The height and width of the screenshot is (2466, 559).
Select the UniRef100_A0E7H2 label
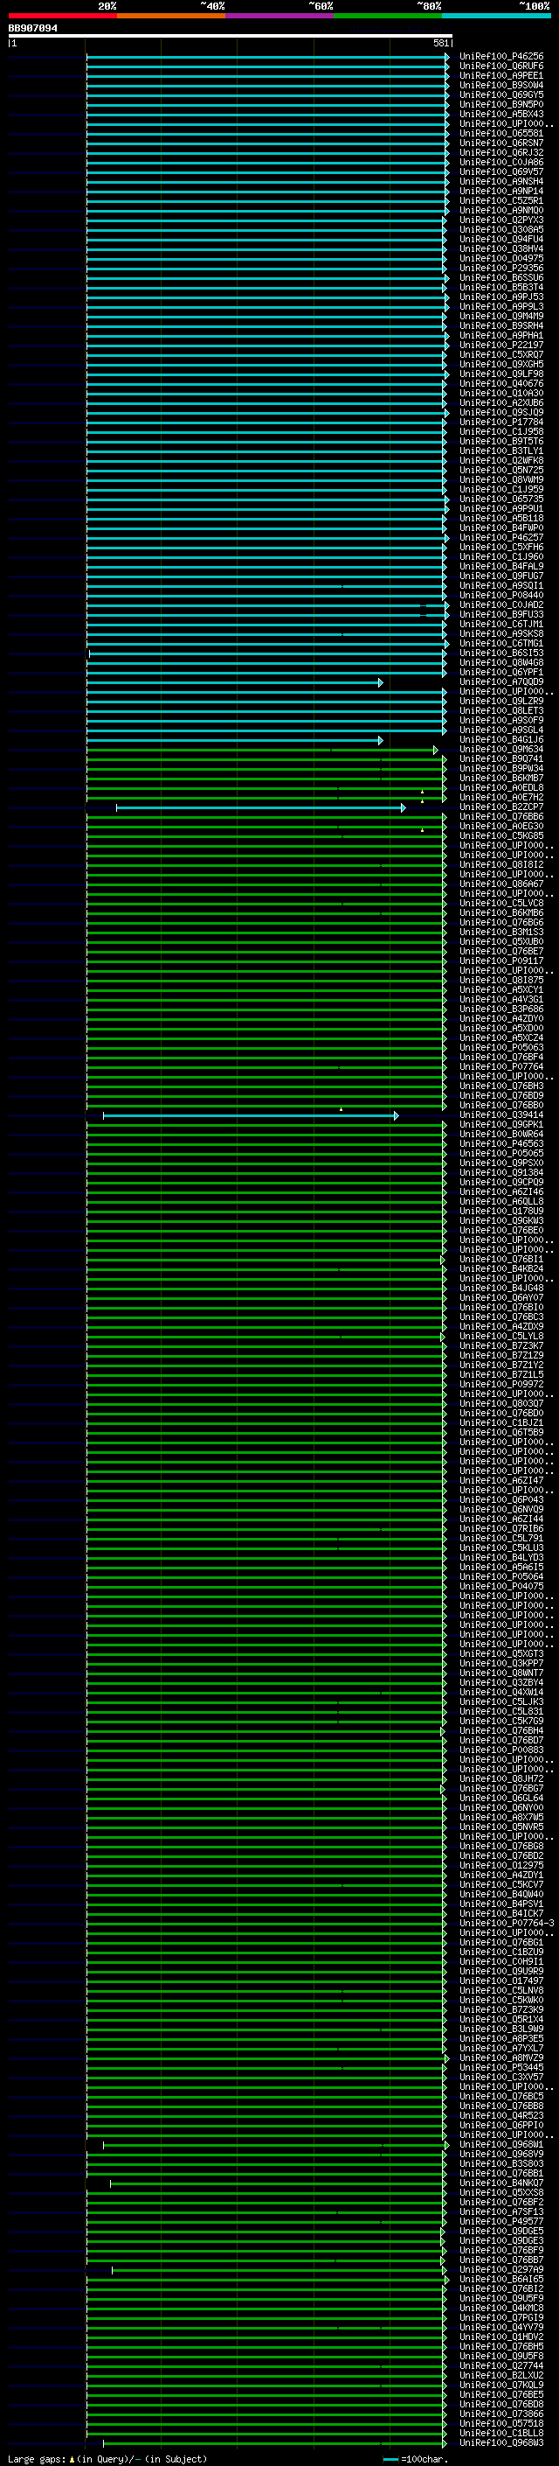[501, 798]
